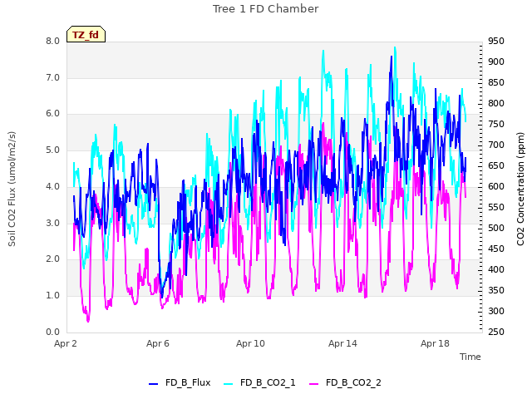
Task: Click the 5.0 left axis value
Action: (53, 150)
